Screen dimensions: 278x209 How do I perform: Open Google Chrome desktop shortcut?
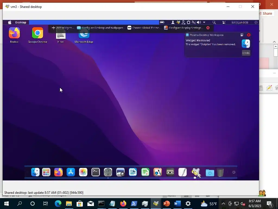coord(37,35)
